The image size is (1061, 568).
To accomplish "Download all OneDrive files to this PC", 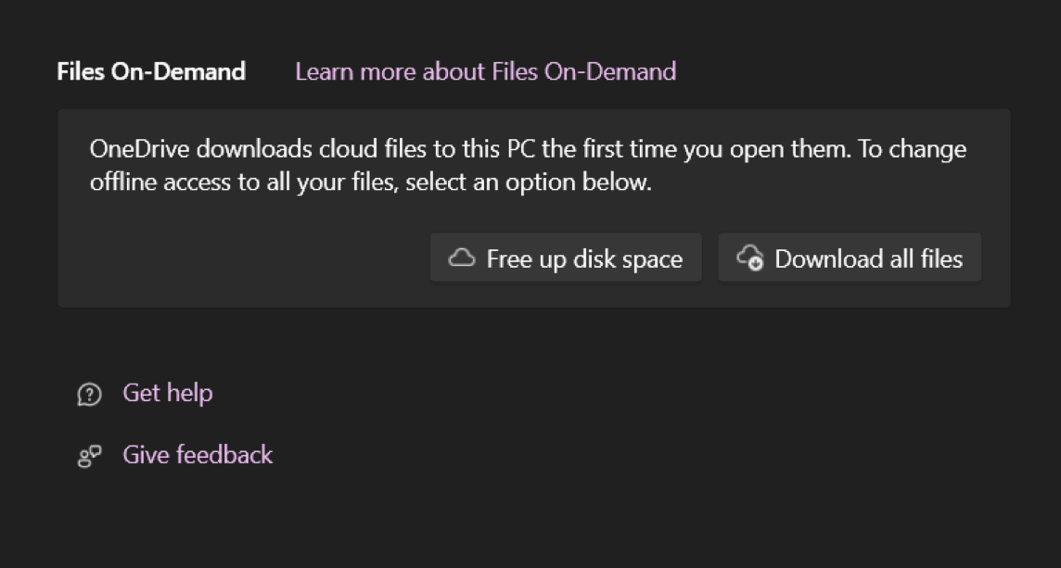I will 850,259.
